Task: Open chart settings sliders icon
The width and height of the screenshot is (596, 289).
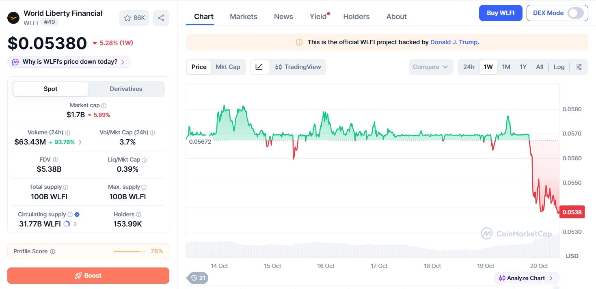Action: (579, 67)
